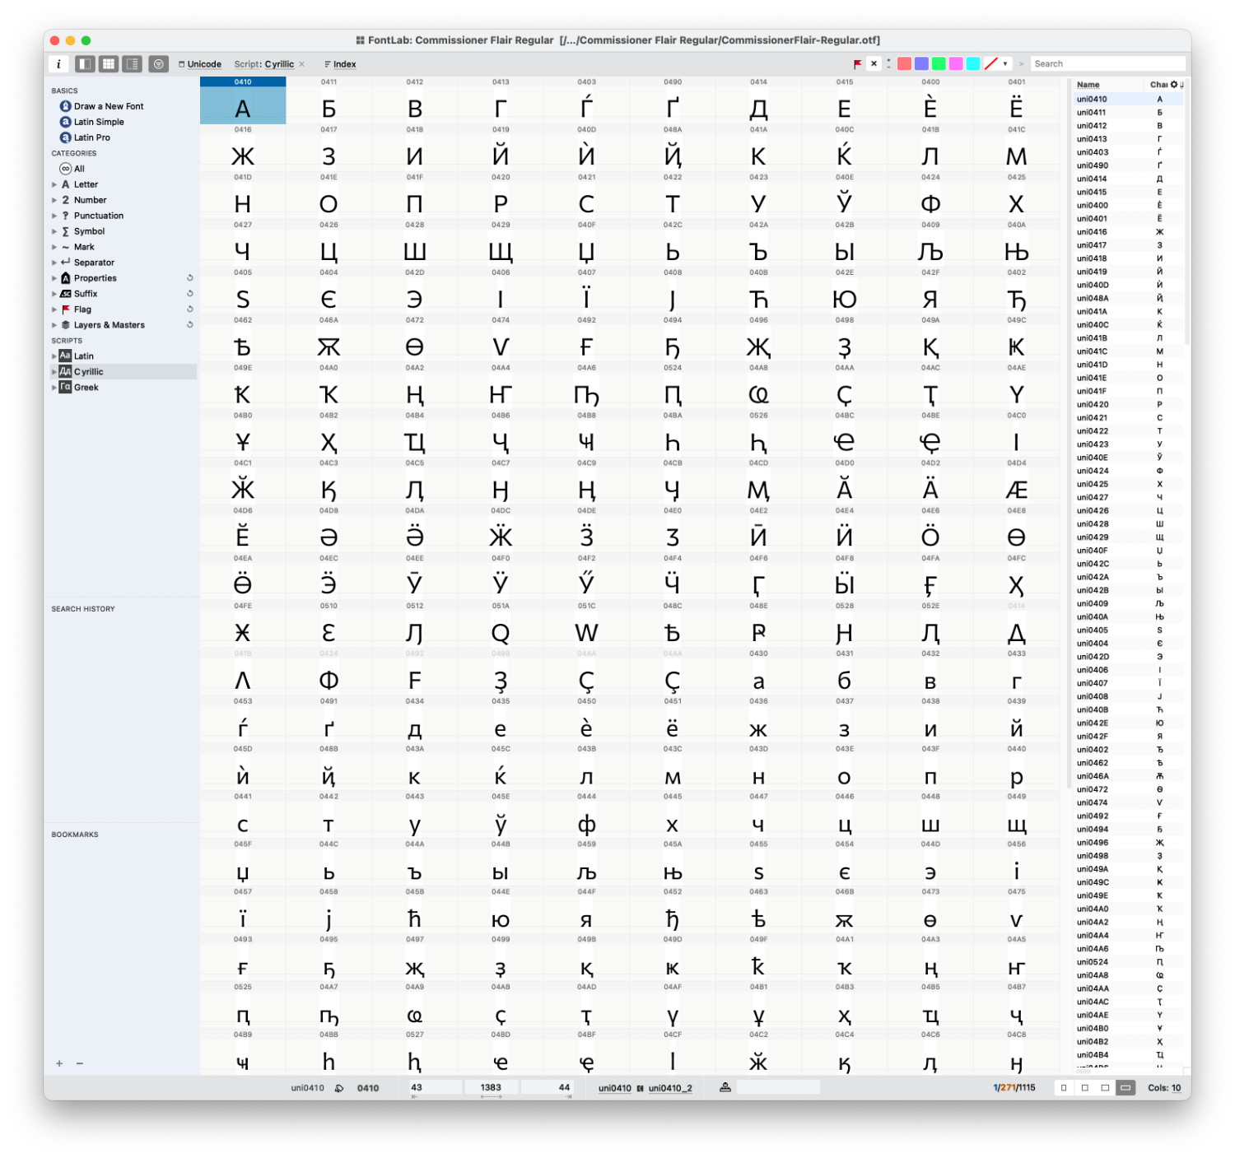1235x1158 pixels.
Task: Expand the Symbol category
Action: point(54,231)
